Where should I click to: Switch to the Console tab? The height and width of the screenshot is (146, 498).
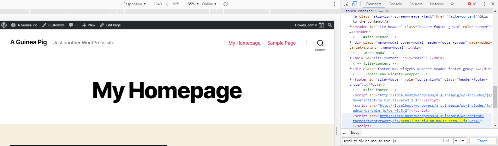[x=395, y=4]
